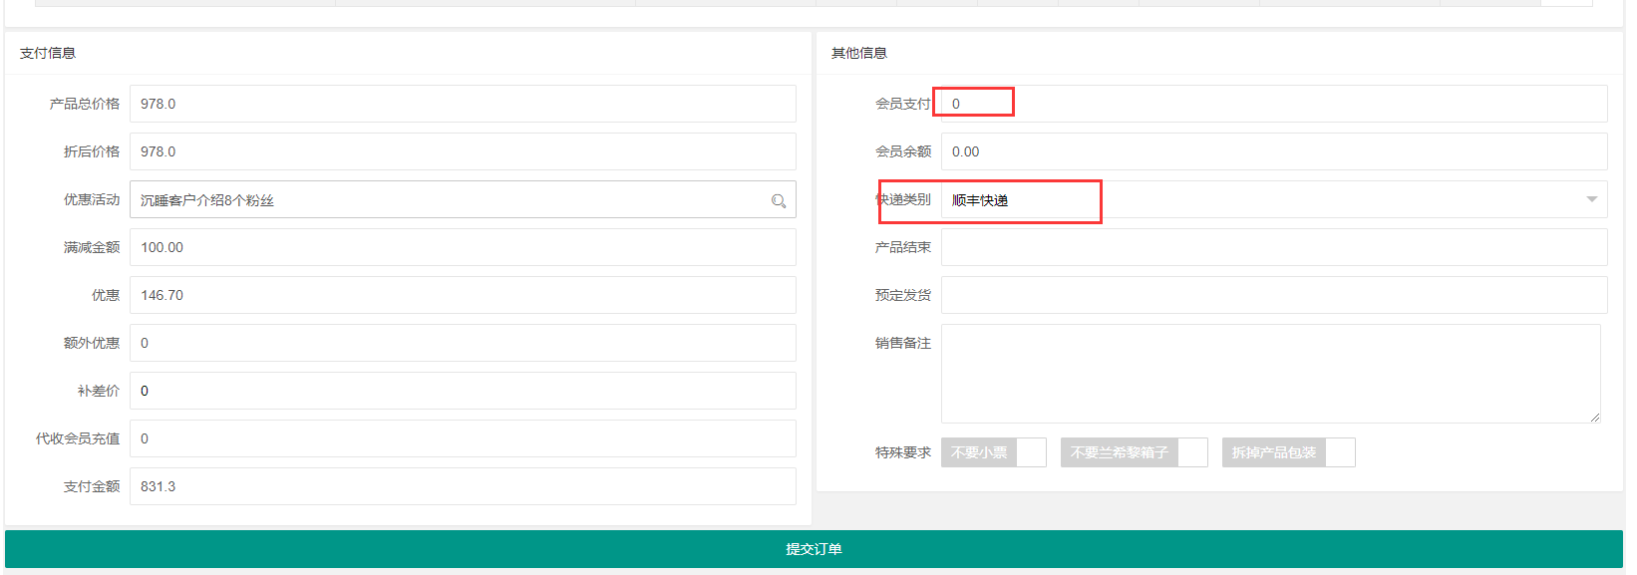Click the 代收会员充值 input field
1637x575 pixels.
(463, 438)
